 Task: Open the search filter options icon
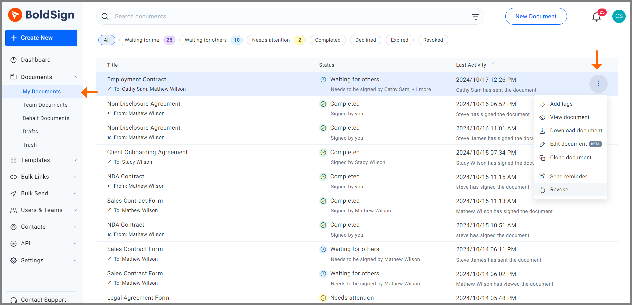(x=475, y=17)
